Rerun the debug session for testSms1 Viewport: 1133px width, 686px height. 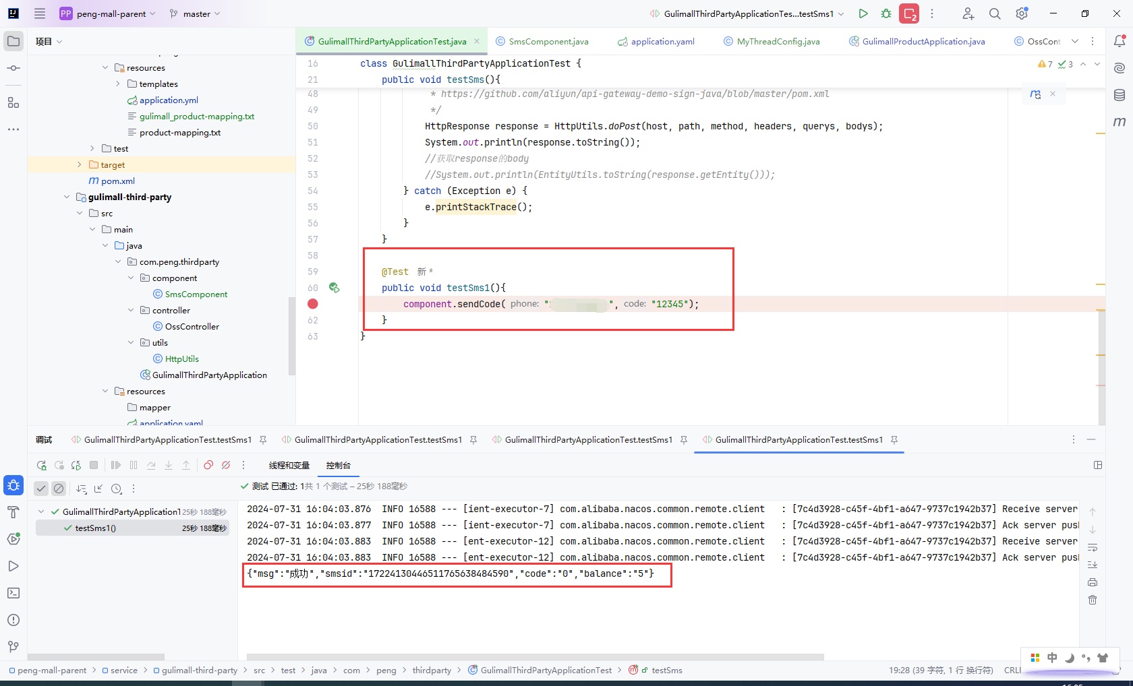pos(42,465)
